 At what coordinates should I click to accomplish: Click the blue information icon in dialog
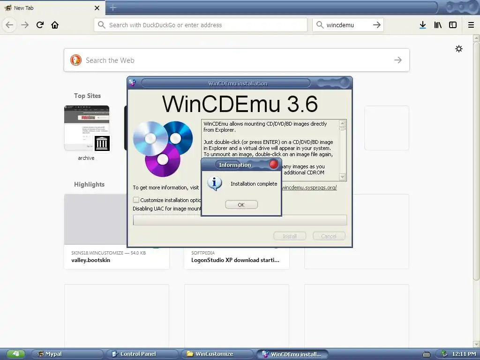(214, 184)
